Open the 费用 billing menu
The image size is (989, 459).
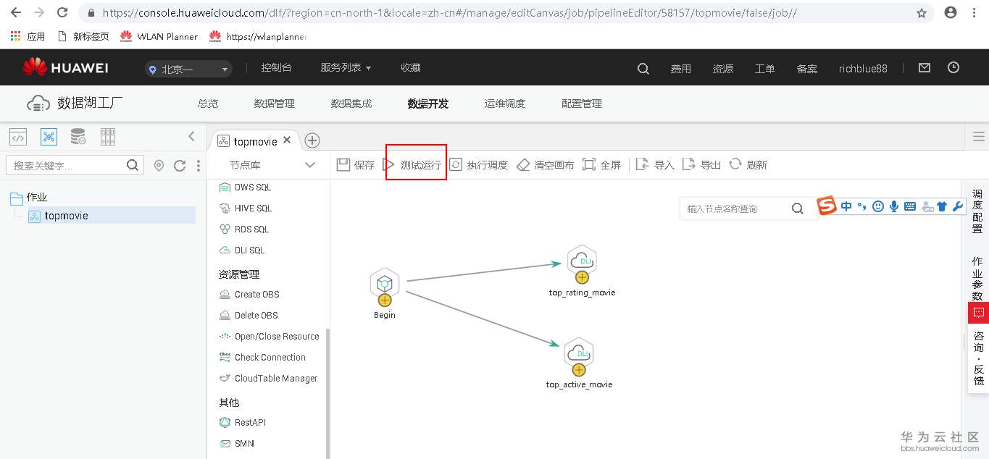[680, 69]
